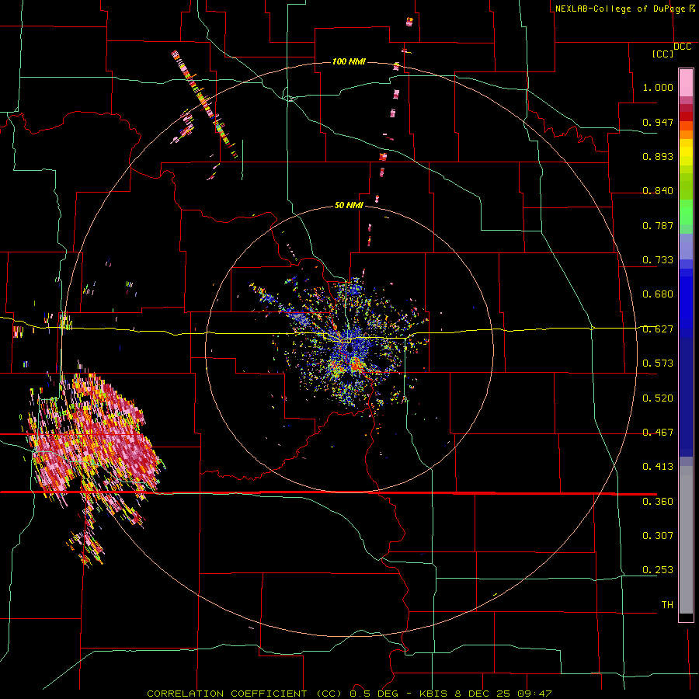Select the 0.360 scale value

(x=658, y=502)
